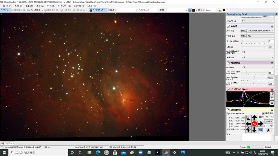Toggle the grey reticule overlay icon
The width and height of the screenshot is (278, 156).
pos(190,10)
